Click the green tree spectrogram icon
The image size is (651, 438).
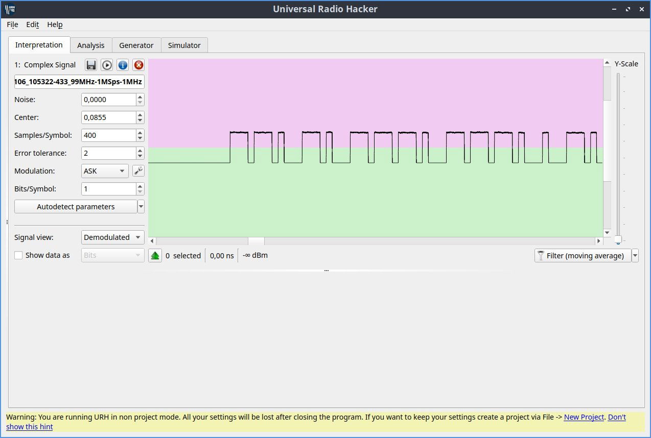click(x=155, y=256)
